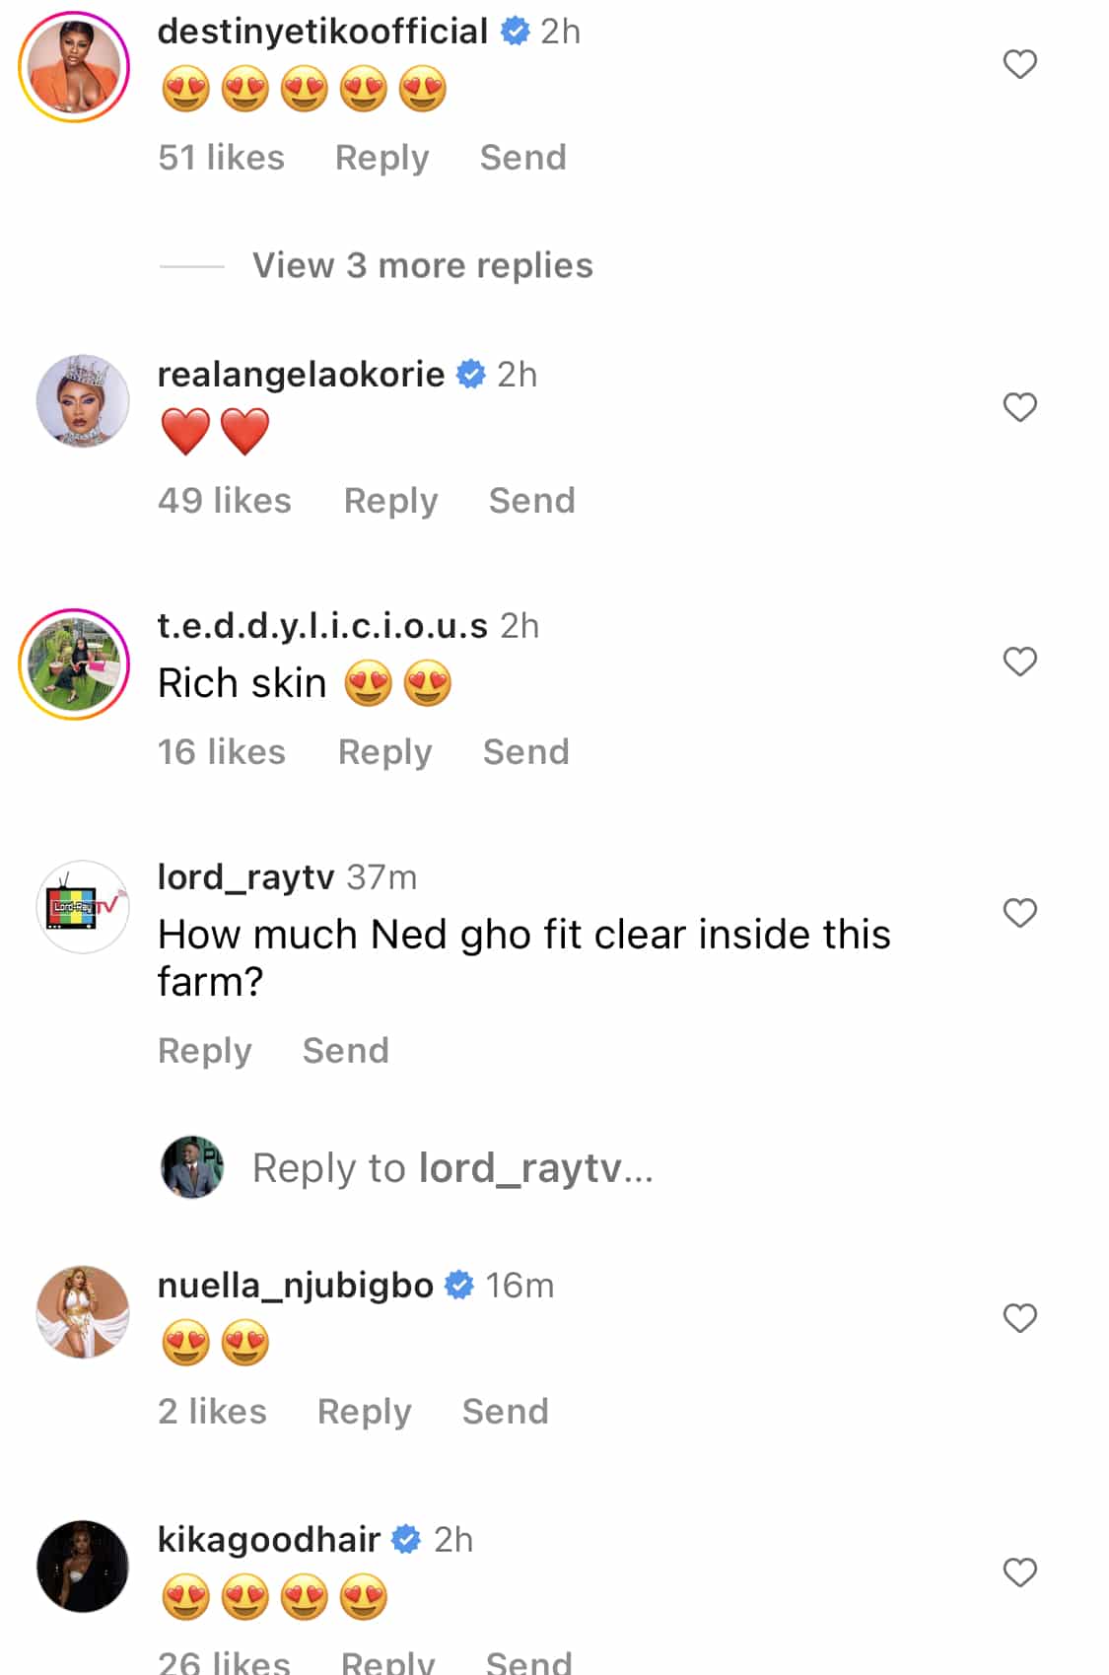Send nuella_njubigbo's comment
The height and width of the screenshot is (1675, 1109).
(505, 1412)
